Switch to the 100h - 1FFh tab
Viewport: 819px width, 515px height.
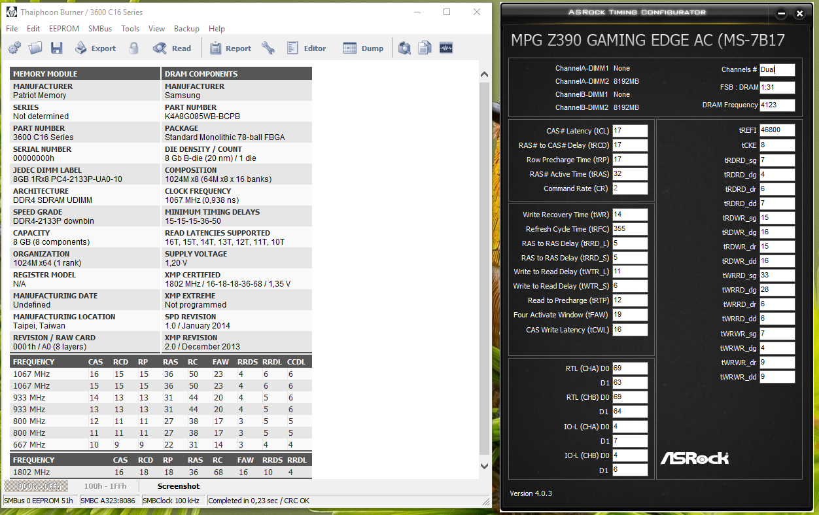(105, 486)
